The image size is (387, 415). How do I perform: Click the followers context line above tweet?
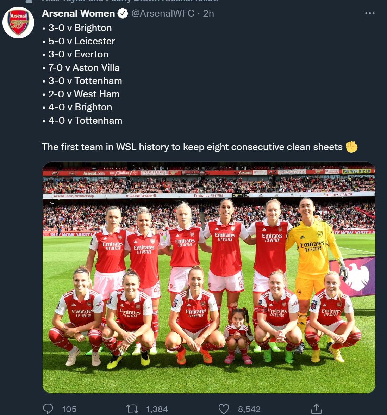coord(130,1)
